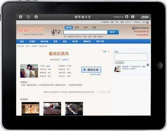Open 乐谱库 in the blue navigation bar

click(x=32, y=42)
